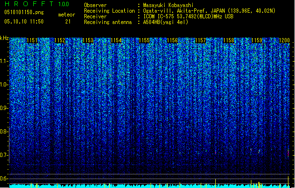
Task: Click the red meteor echo after 1157
Action: [x=215, y=152]
